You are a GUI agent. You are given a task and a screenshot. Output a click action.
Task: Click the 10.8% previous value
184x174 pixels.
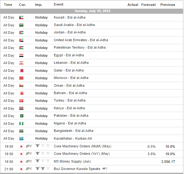pos(170,146)
